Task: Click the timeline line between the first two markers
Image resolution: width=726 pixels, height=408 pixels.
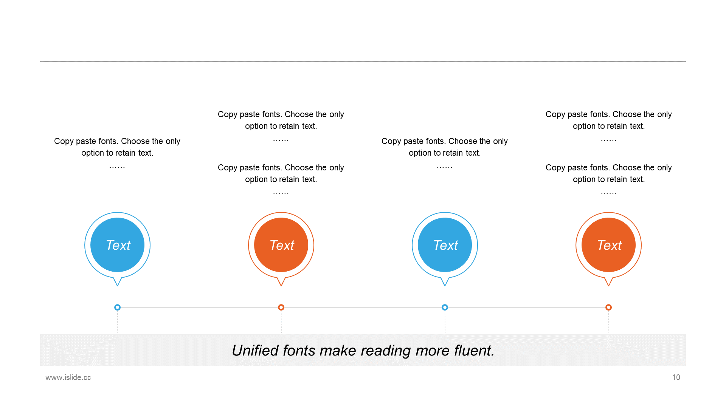Action: tap(199, 308)
